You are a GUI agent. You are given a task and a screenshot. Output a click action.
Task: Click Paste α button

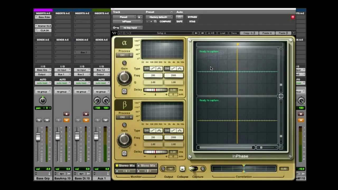tap(267, 33)
